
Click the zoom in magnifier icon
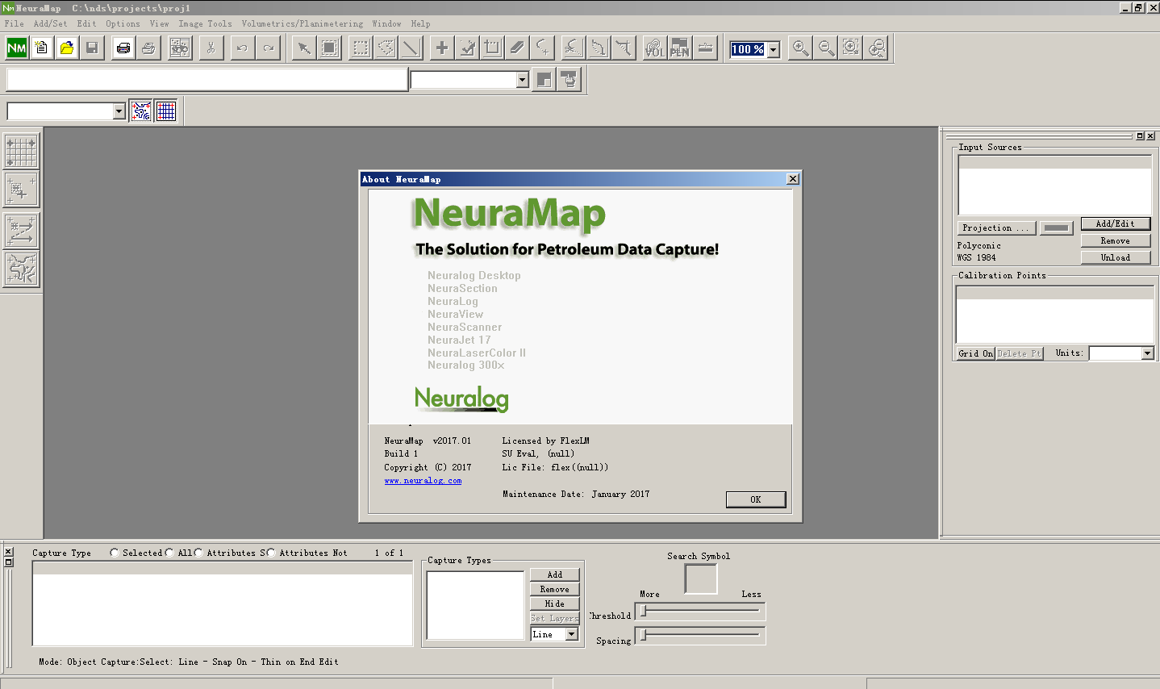[800, 48]
